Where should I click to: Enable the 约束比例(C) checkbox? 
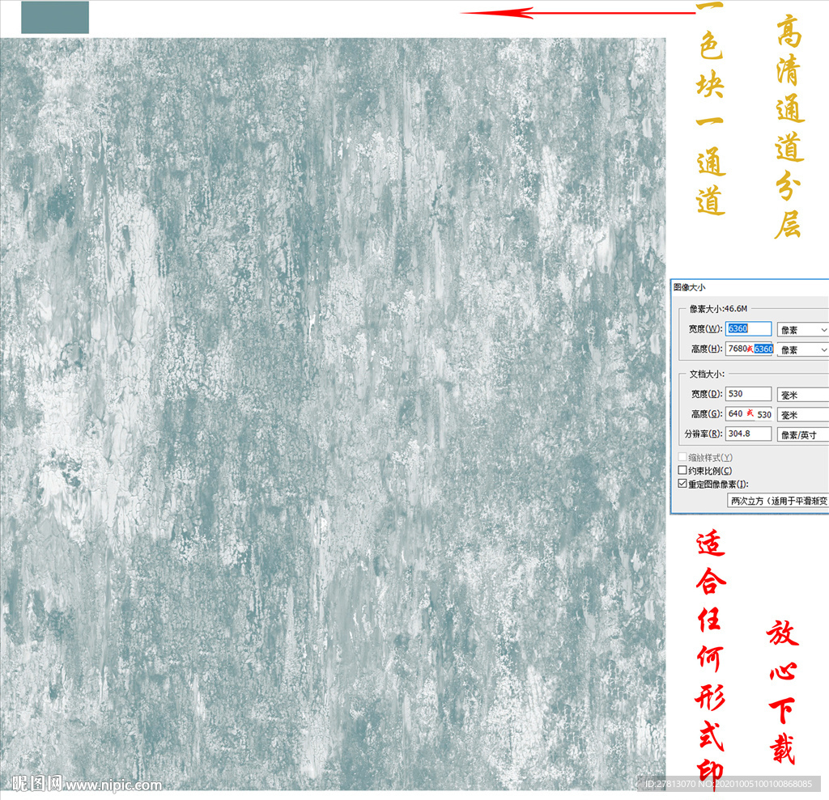click(682, 470)
